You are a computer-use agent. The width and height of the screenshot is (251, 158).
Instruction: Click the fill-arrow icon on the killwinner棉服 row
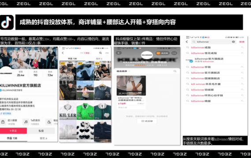(242, 101)
